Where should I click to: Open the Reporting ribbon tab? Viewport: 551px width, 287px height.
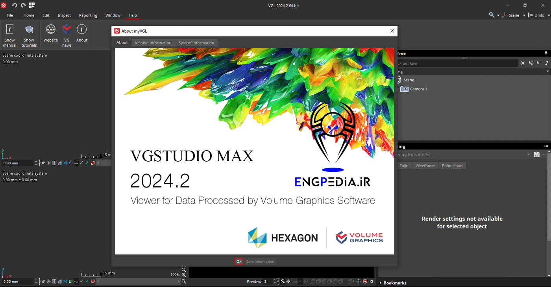[88, 15]
